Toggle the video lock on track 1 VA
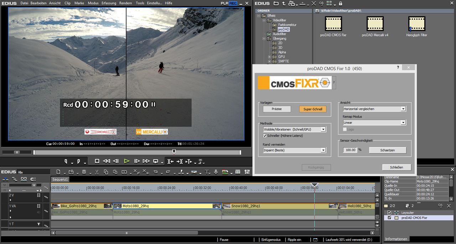 (x=39, y=206)
